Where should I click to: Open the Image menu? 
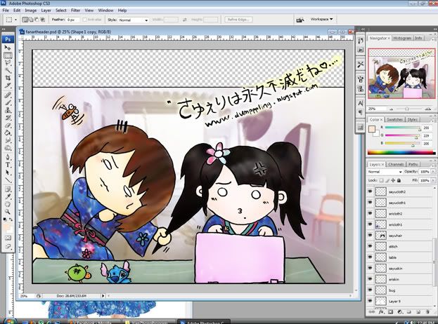[31, 11]
